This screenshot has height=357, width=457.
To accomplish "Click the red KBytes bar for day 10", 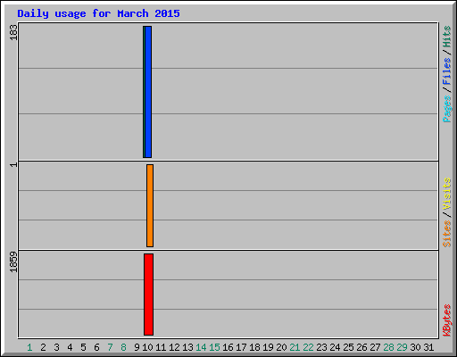I will tap(149, 295).
